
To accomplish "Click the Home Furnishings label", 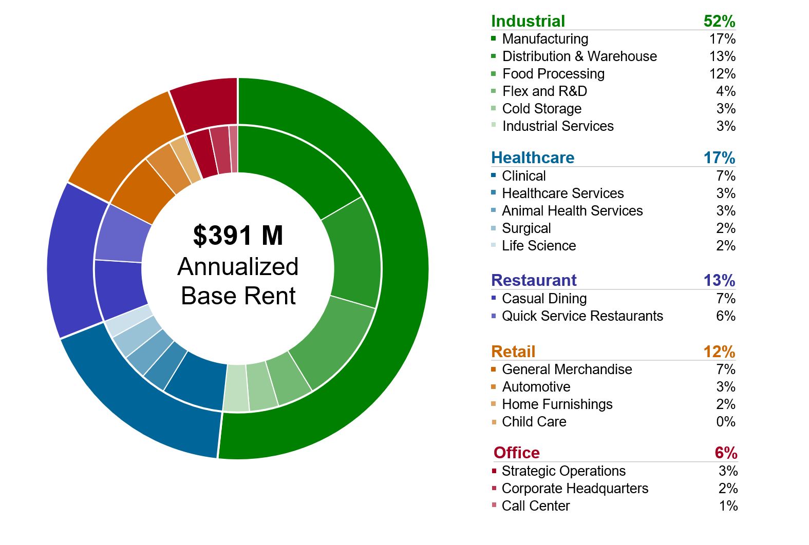I will [557, 404].
